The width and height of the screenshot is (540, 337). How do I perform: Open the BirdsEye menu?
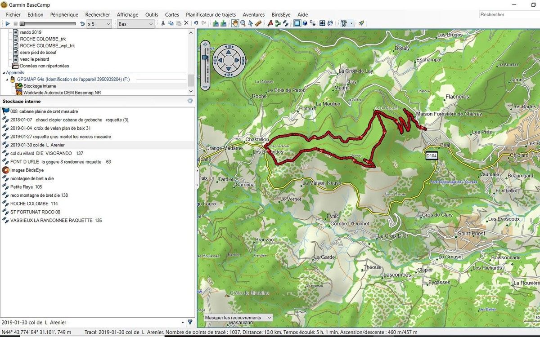[x=281, y=14]
